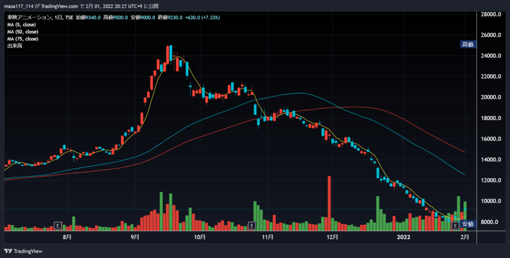Click the 22000.0 price axis label

[491, 77]
